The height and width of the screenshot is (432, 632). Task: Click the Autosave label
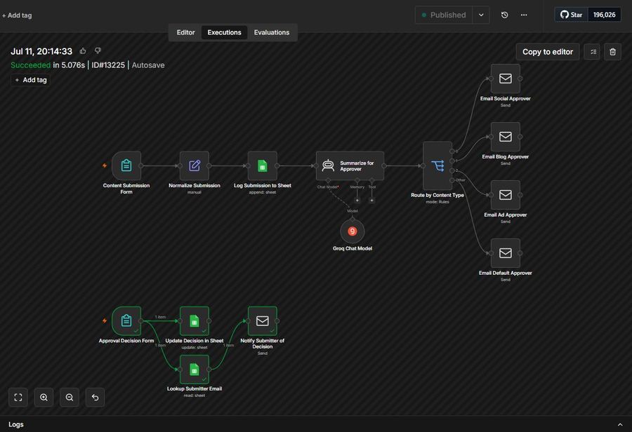click(148, 65)
